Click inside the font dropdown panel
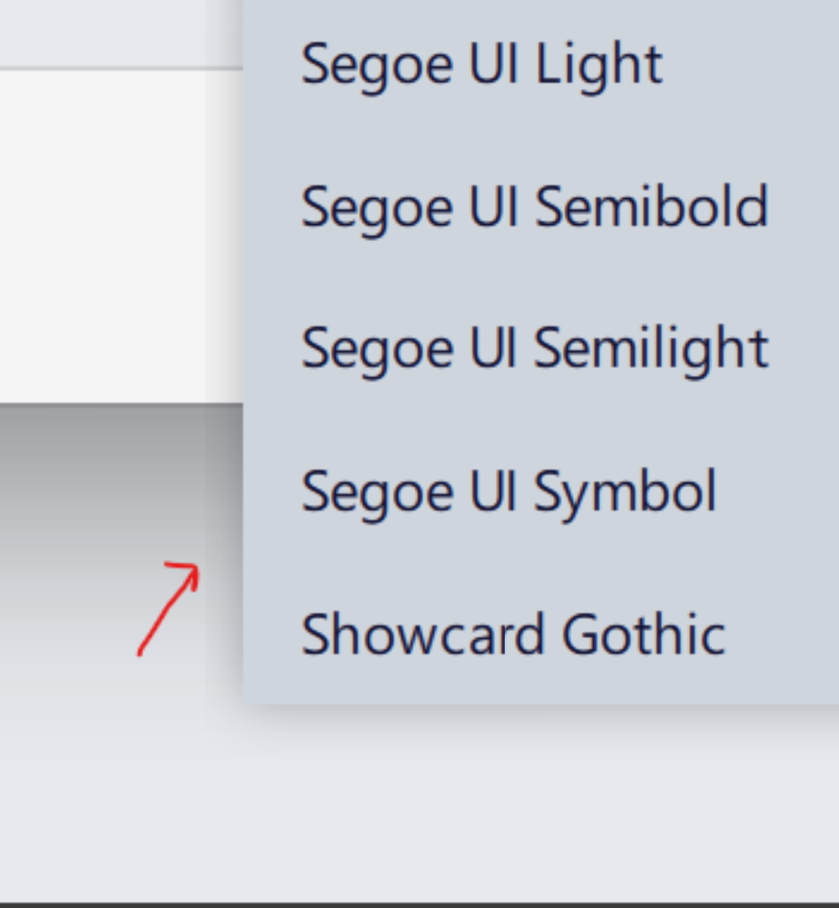Viewport: 839px width, 908px height. pyautogui.click(x=539, y=414)
